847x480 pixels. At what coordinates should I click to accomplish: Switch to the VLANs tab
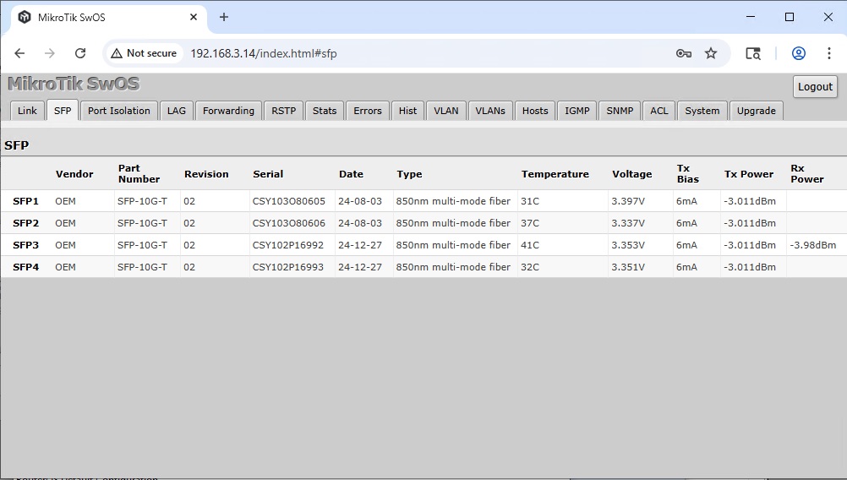[x=490, y=111]
